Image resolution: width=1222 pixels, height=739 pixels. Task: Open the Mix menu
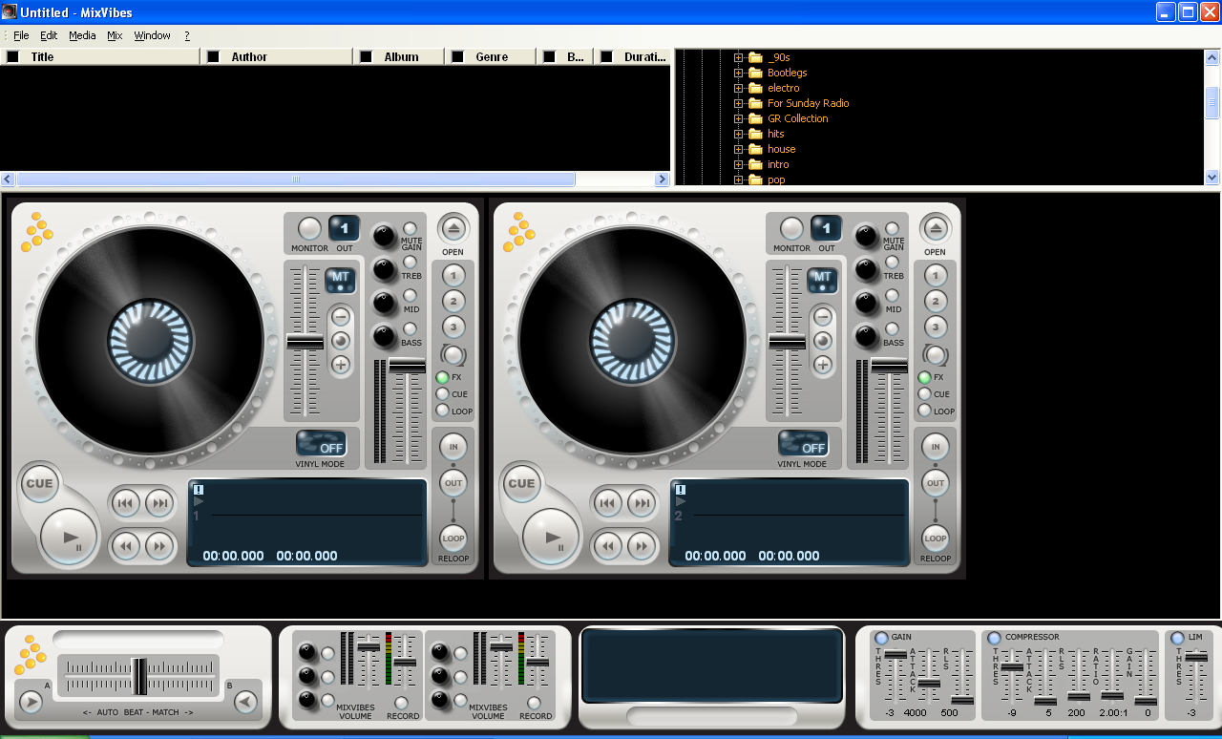[115, 35]
